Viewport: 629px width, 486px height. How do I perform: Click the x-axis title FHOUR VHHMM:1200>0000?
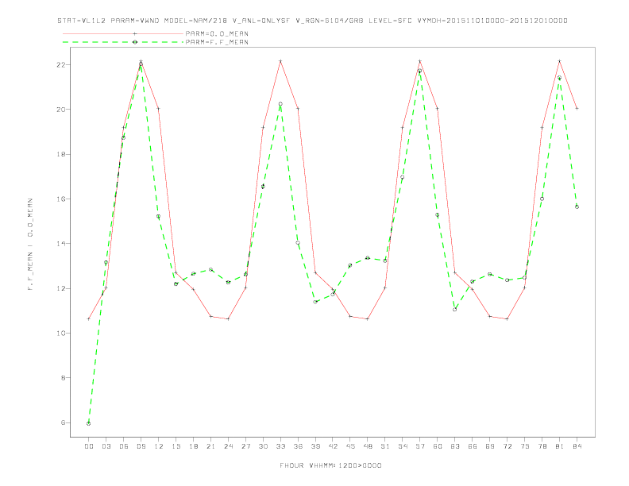(330, 465)
